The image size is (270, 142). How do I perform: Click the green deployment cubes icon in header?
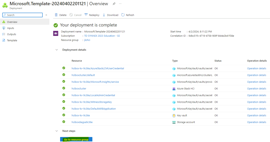(5, 5)
